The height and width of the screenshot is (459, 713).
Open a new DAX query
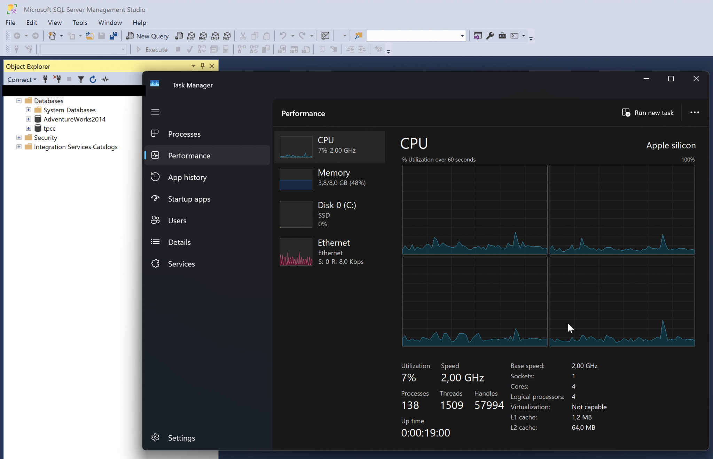click(227, 36)
